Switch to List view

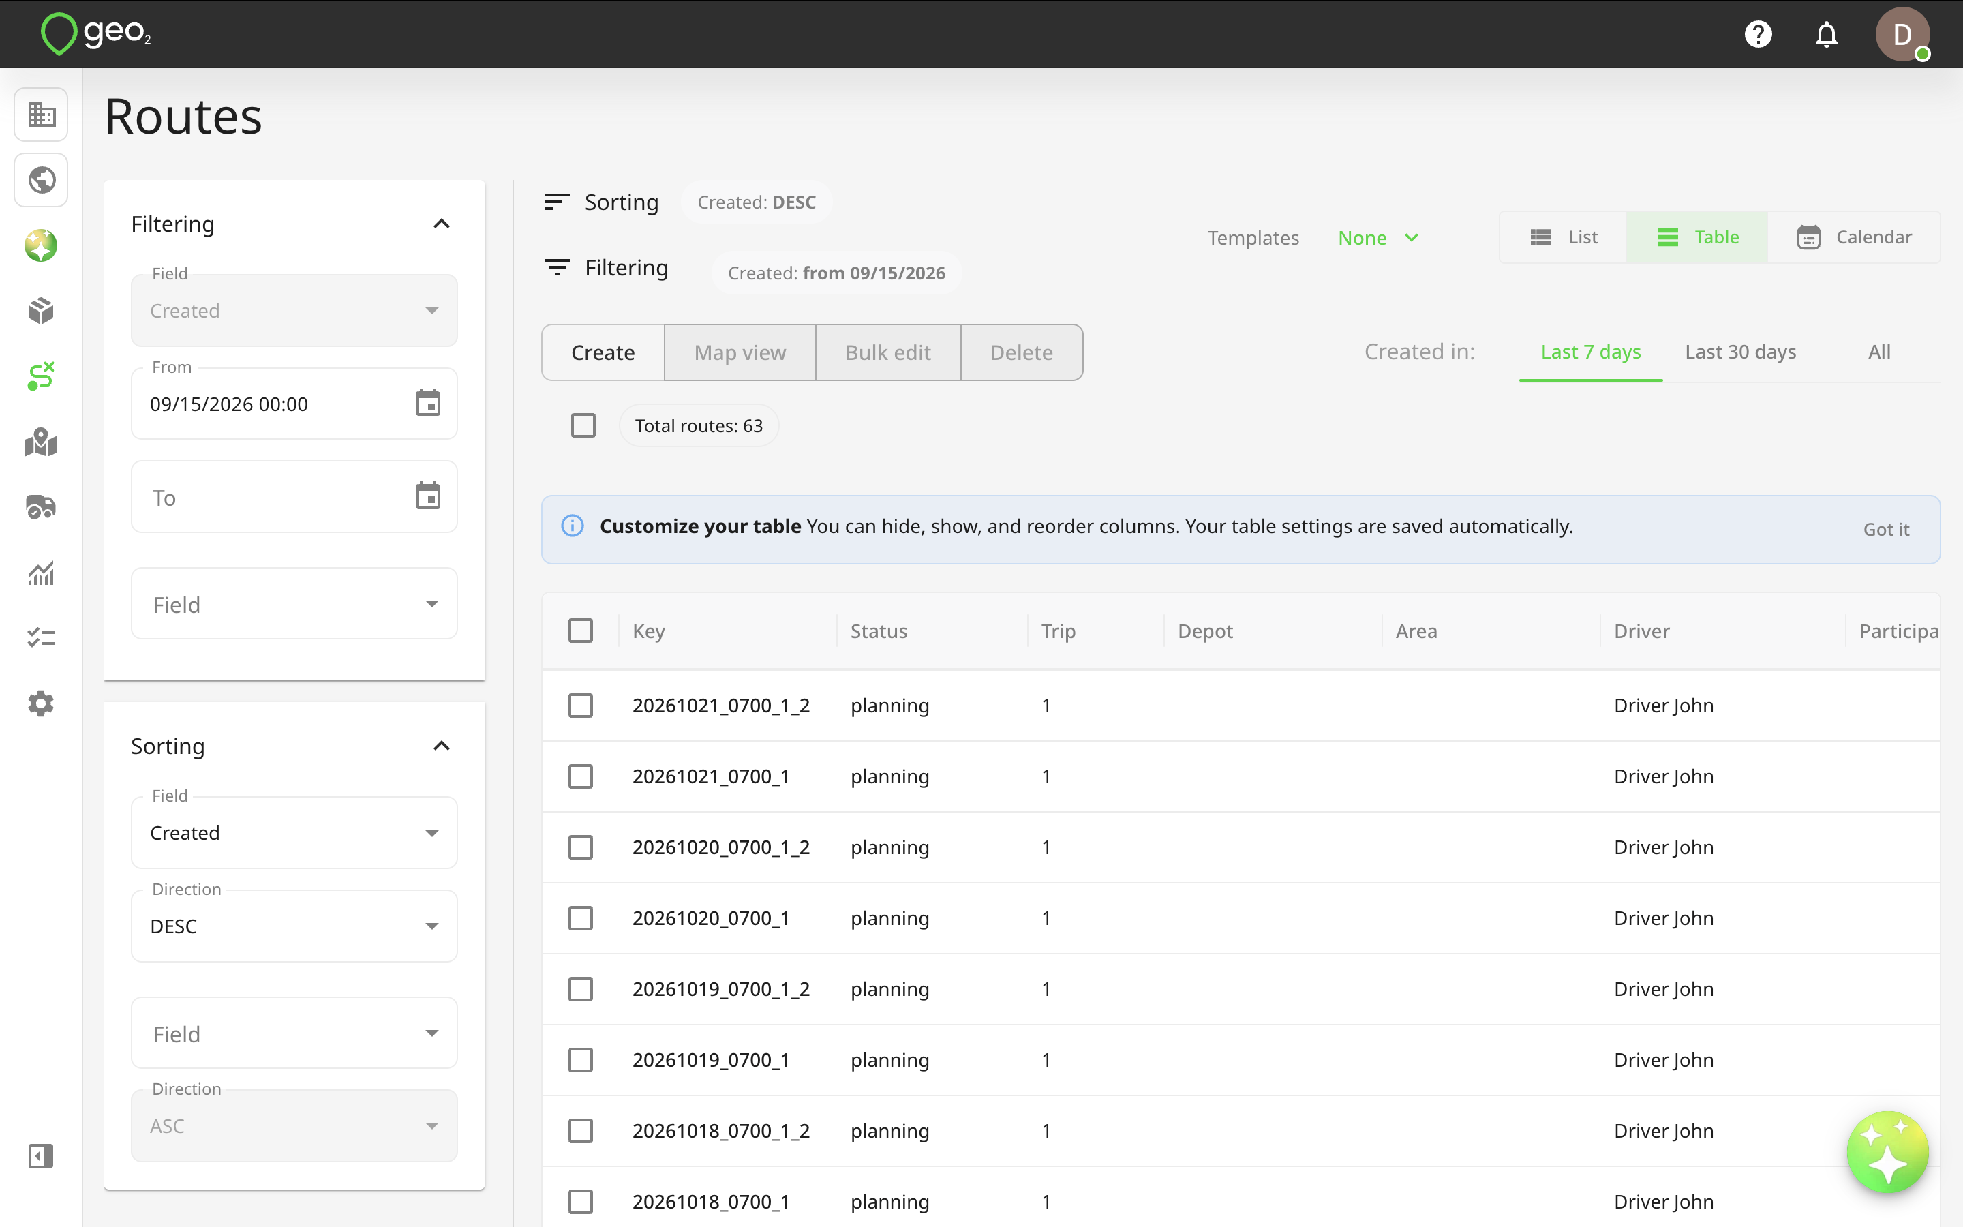1563,237
